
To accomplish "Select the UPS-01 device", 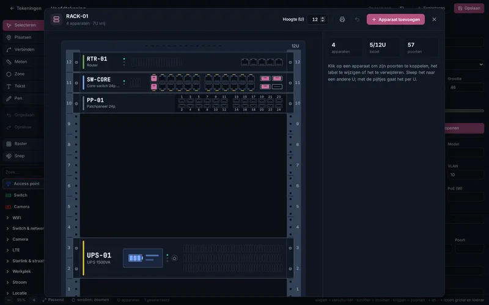I will (x=183, y=258).
